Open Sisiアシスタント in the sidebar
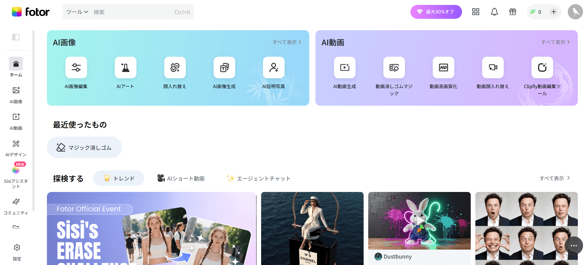 coord(16,176)
